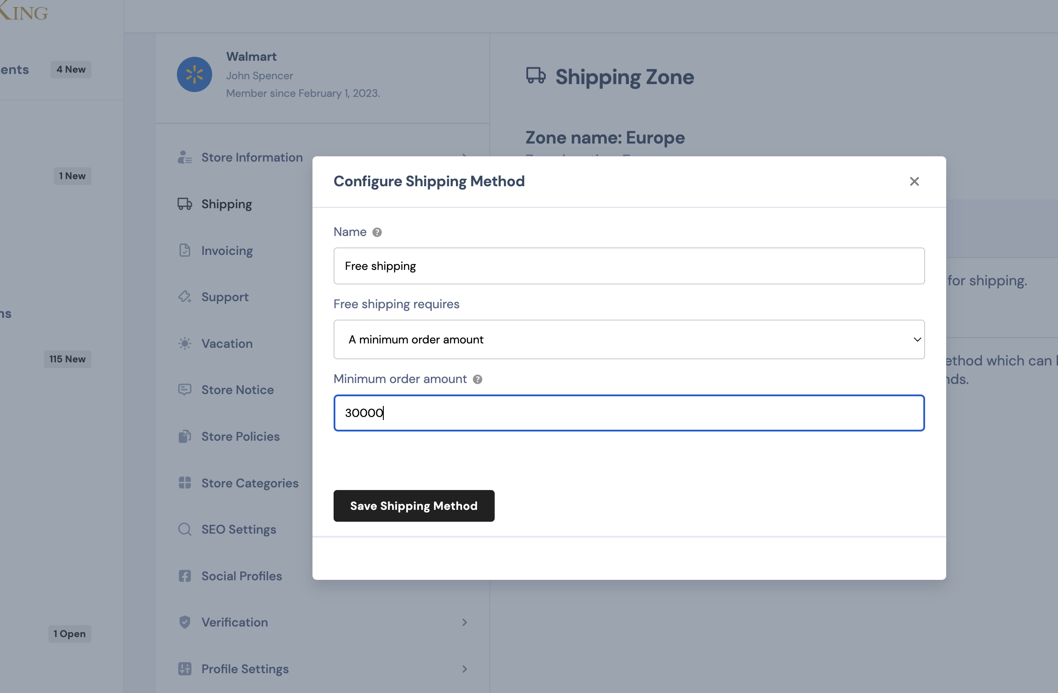
Task: Open the Store Notice page
Action: click(x=237, y=390)
